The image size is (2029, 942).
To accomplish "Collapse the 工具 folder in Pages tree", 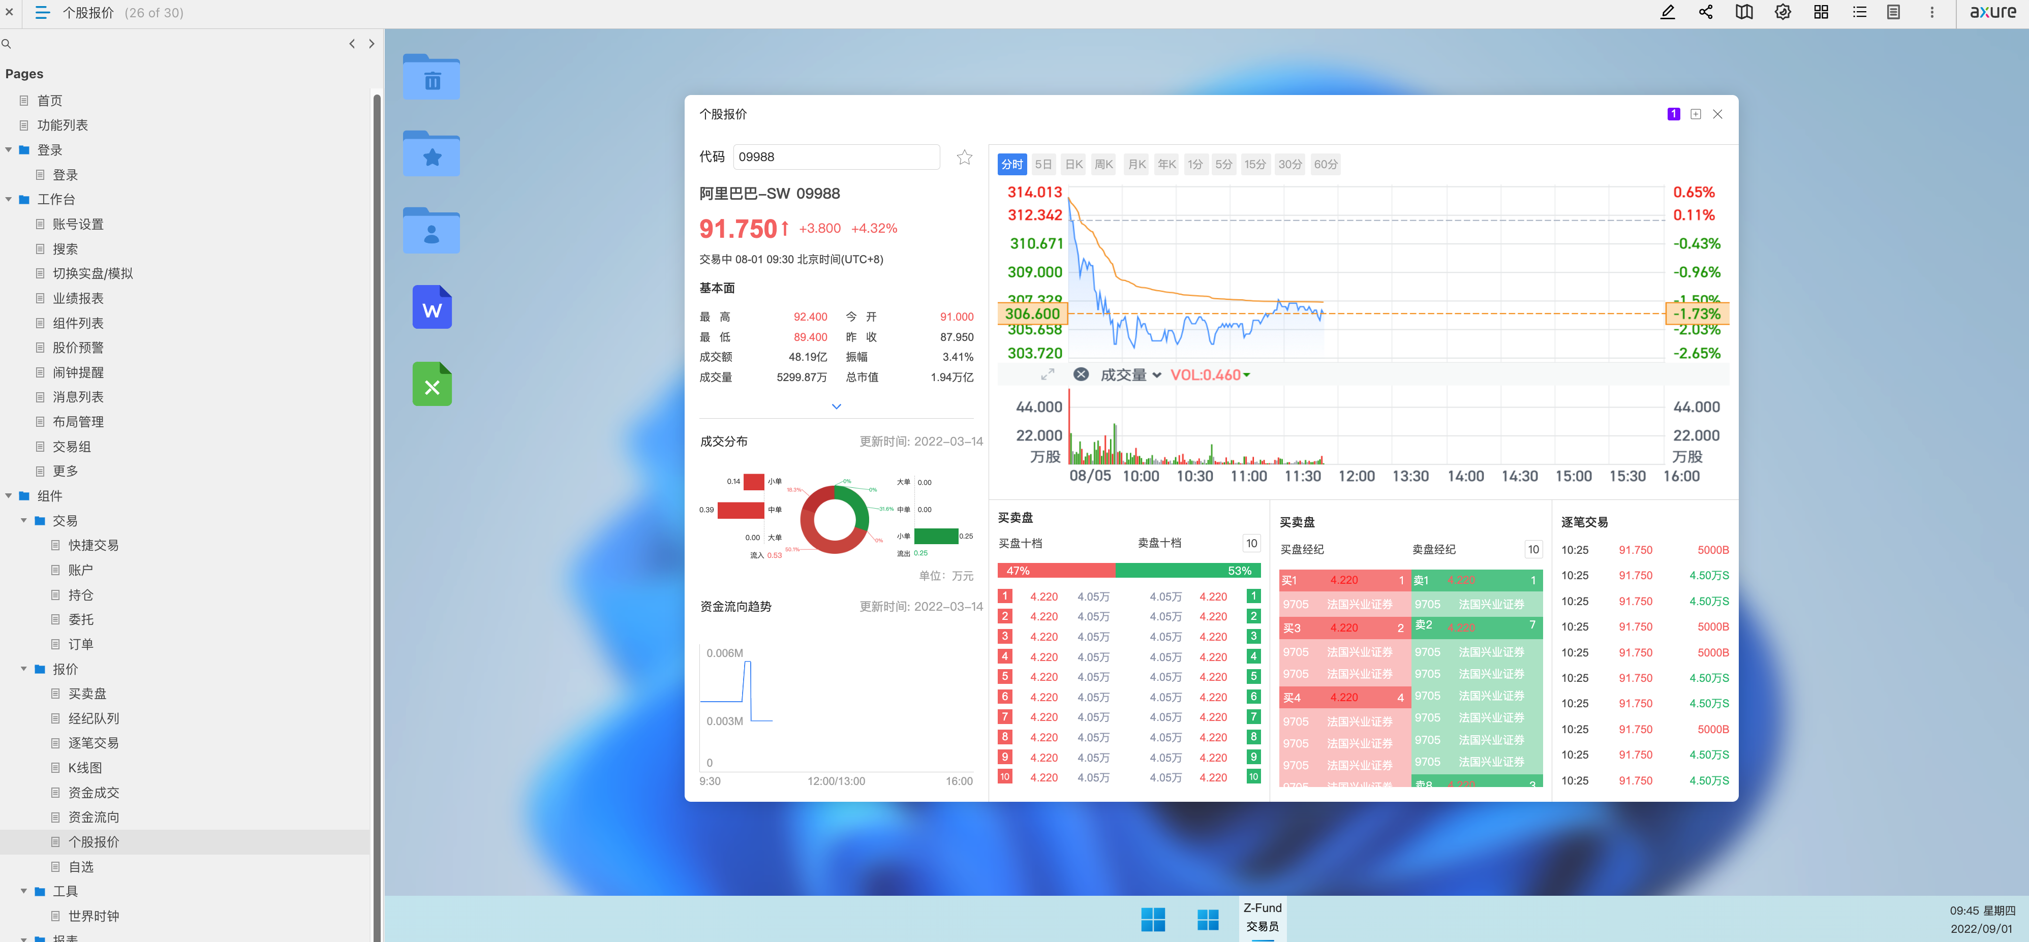I will (x=23, y=892).
